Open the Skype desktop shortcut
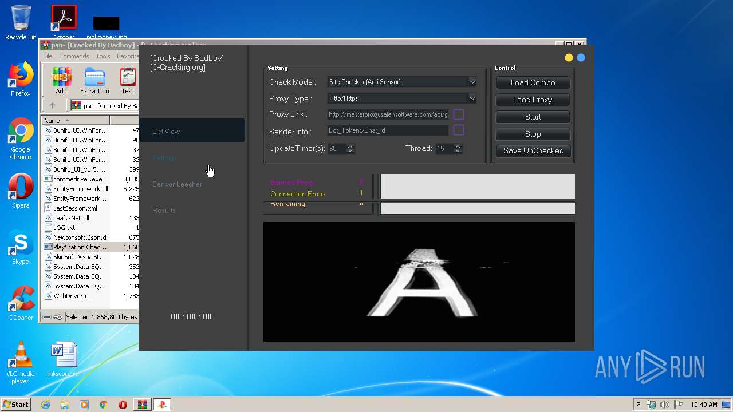733x412 pixels. tap(21, 248)
